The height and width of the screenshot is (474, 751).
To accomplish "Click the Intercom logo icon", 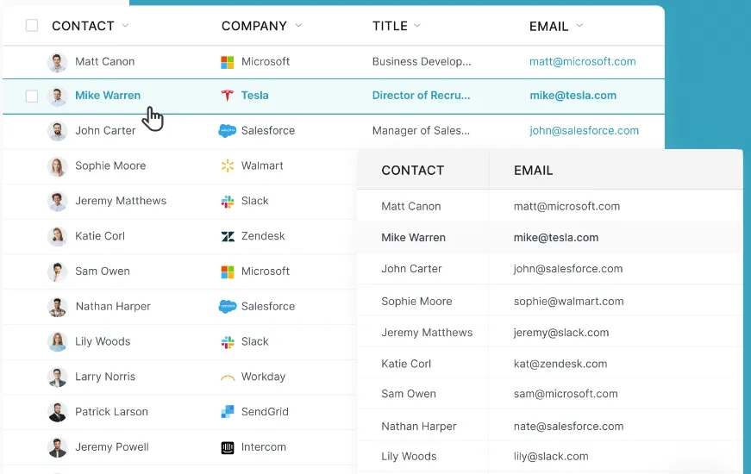I will [x=228, y=447].
